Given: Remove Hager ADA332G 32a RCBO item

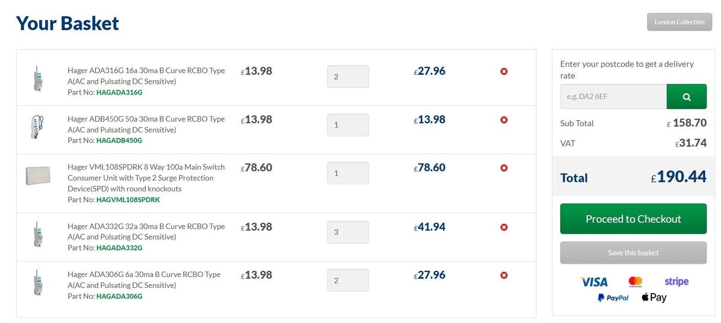Looking at the screenshot, I should 504,227.
